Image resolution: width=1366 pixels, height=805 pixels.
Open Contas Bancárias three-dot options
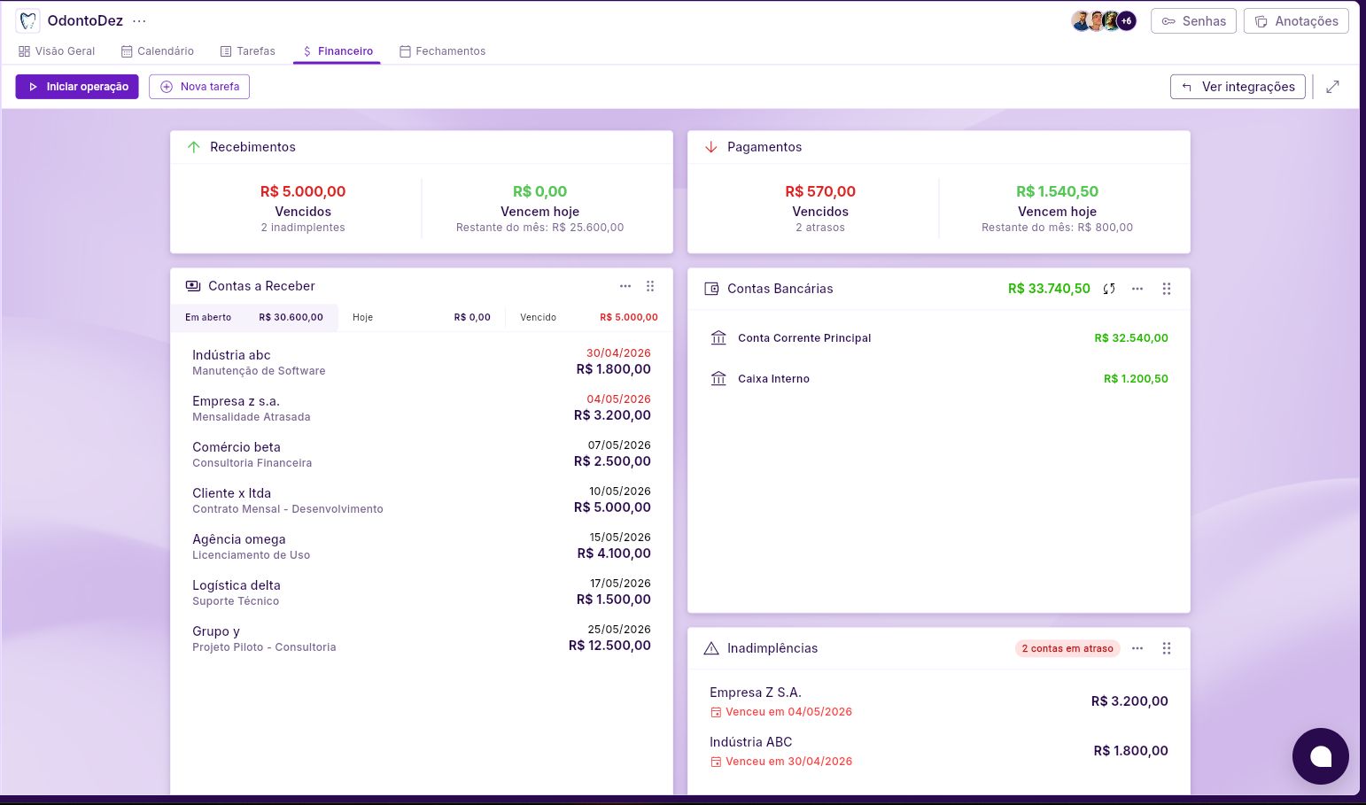tap(1137, 289)
